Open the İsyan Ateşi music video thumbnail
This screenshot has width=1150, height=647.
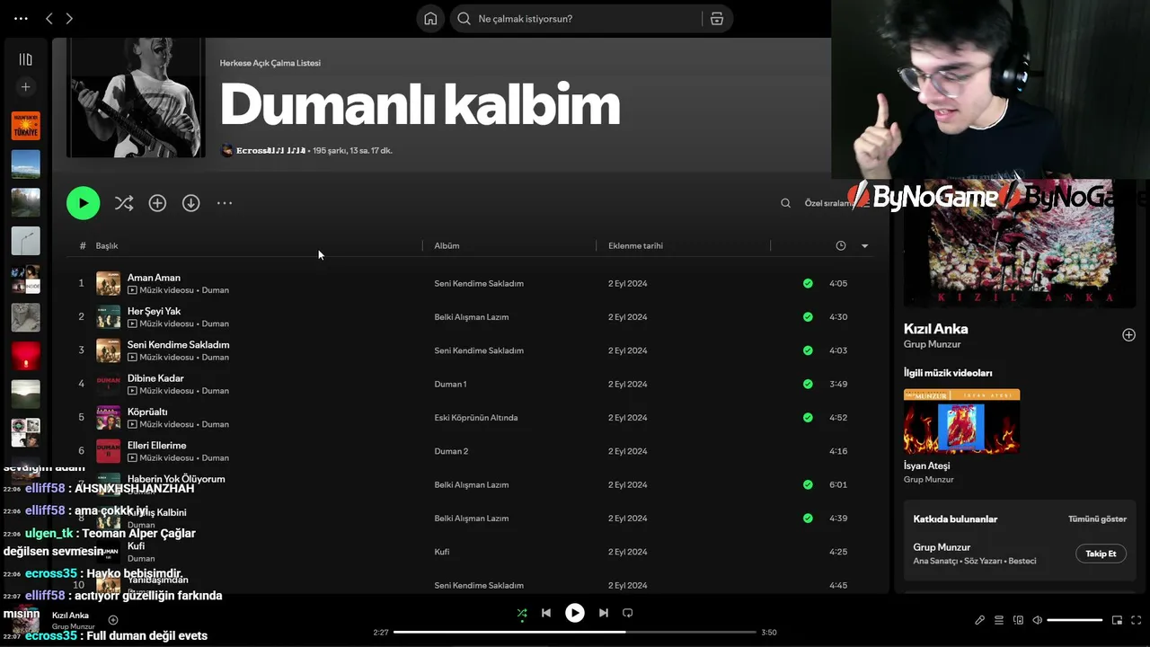click(961, 421)
